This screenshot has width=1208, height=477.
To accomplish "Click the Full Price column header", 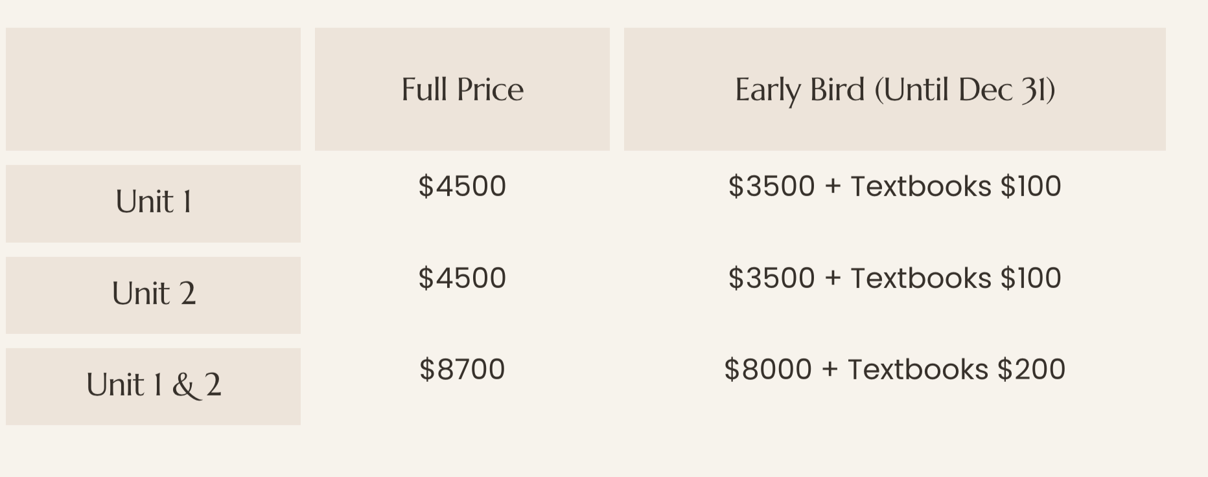I will pos(462,89).
